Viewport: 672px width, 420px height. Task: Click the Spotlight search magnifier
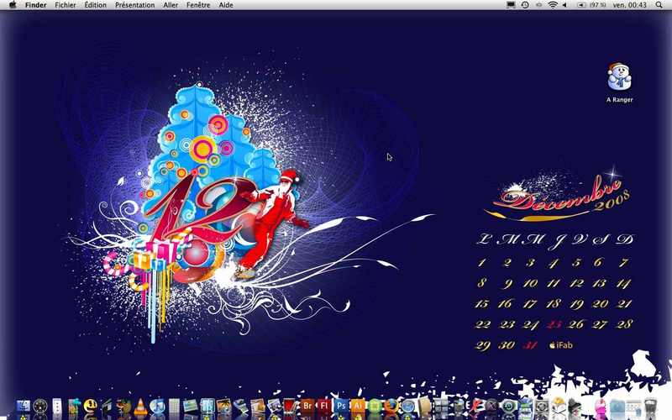coord(659,5)
